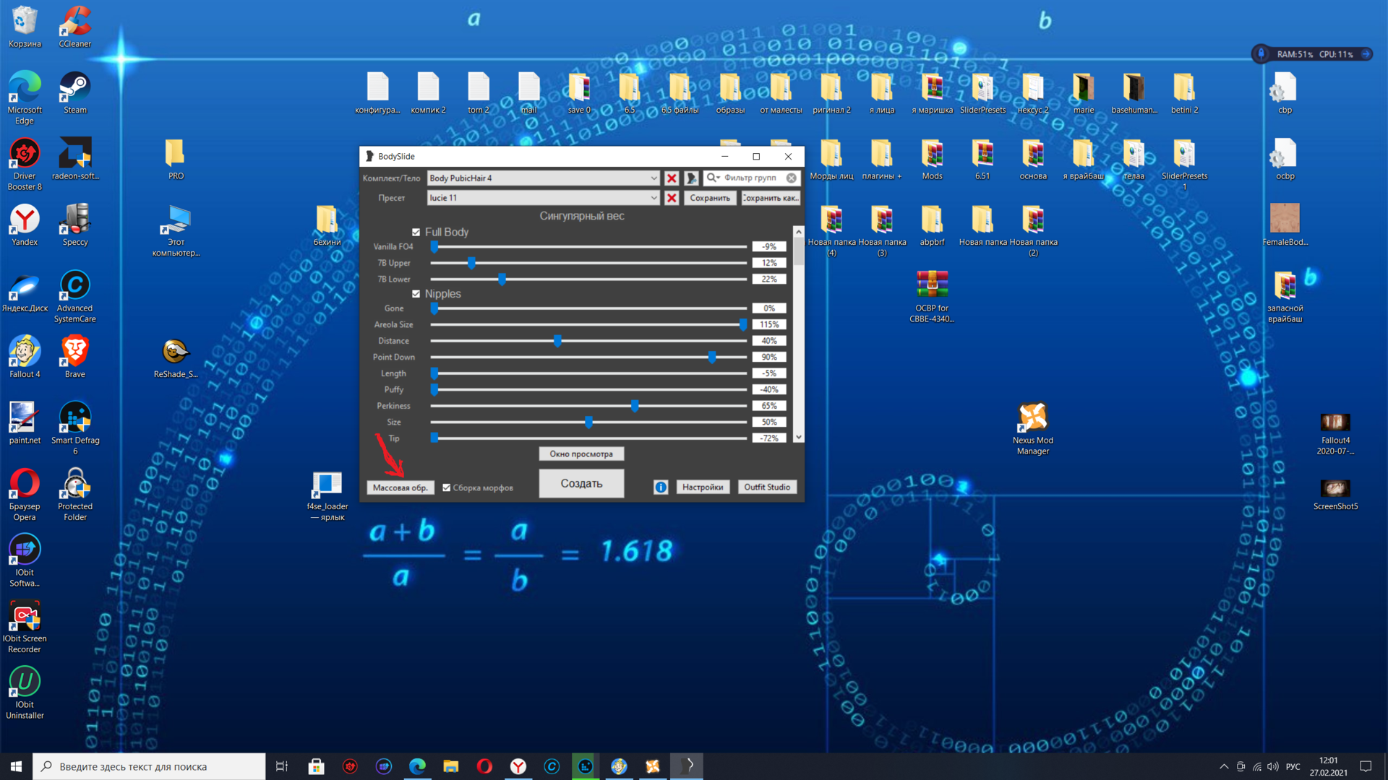
Task: Clear the preset filter with red X
Action: [672, 198]
